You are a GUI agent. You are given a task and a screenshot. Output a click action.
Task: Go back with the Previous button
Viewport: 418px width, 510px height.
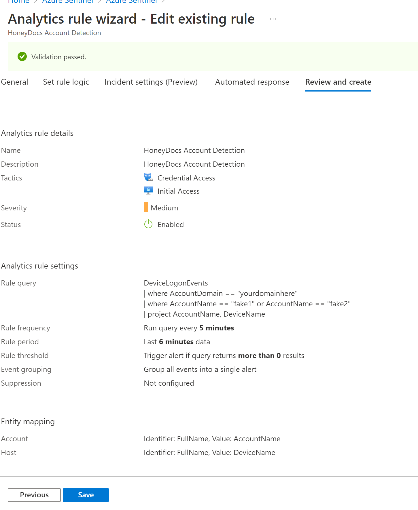click(x=34, y=495)
